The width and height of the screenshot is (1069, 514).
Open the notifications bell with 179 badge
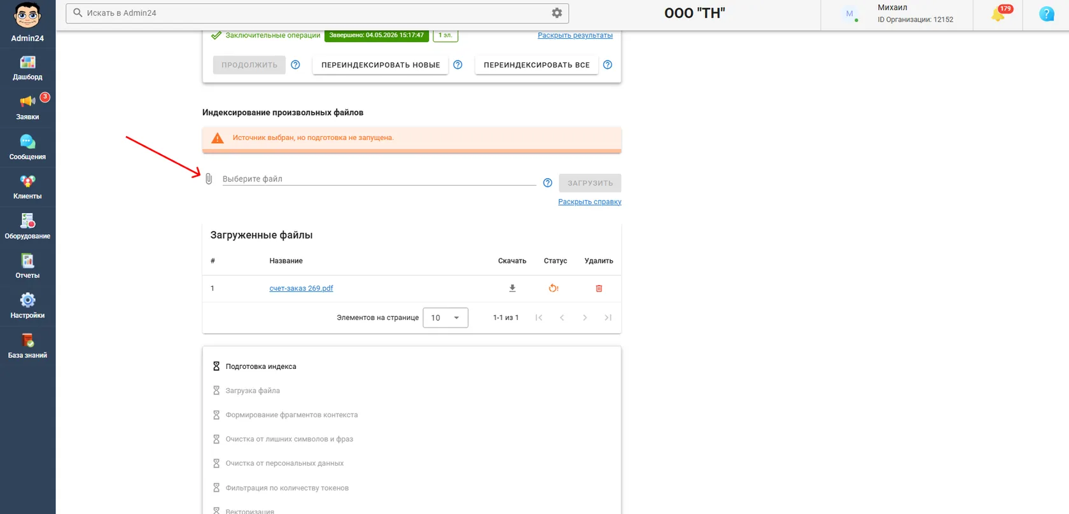coord(998,14)
